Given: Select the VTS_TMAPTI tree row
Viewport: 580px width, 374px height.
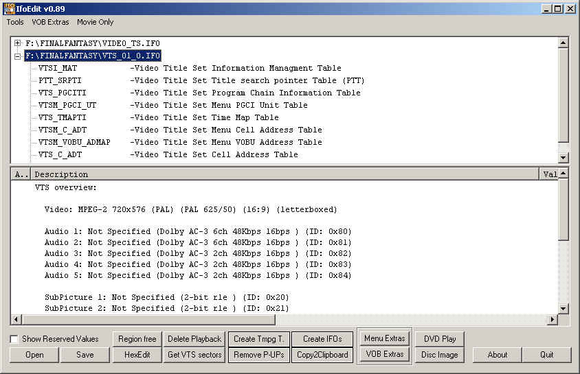Looking at the screenshot, I should 158,118.
